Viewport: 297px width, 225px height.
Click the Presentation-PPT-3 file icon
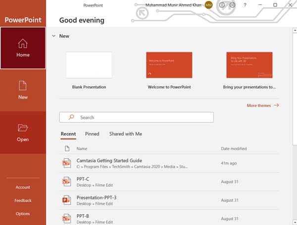tap(67, 200)
